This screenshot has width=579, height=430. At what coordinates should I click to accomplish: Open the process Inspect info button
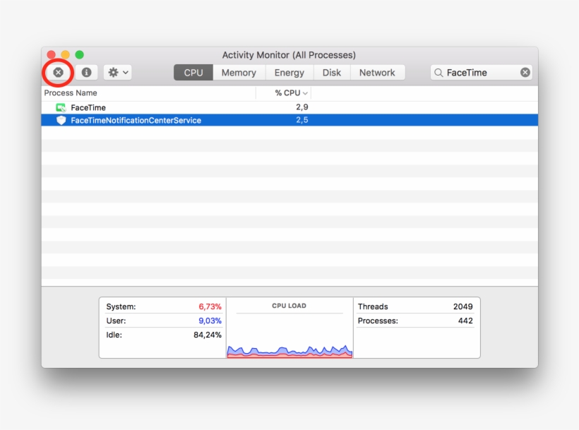coord(86,72)
